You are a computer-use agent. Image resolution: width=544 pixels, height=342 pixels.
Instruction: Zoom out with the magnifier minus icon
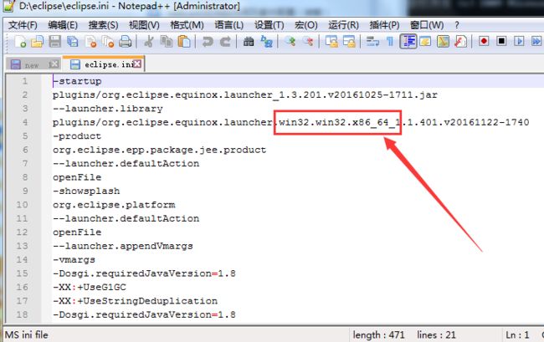308,42
